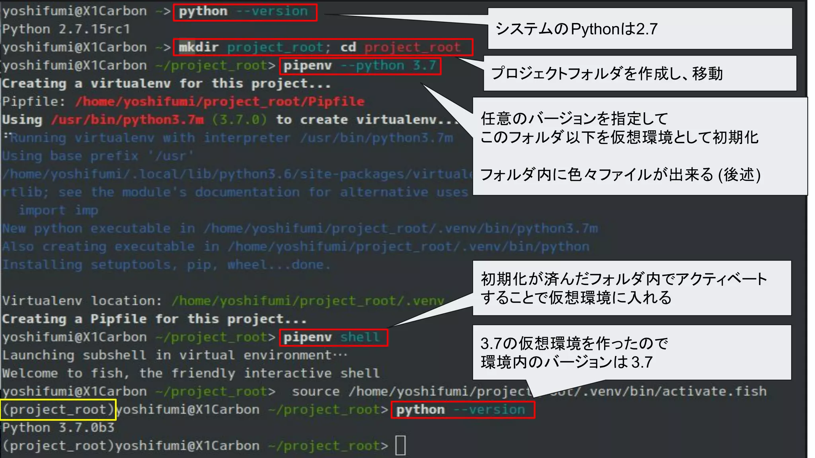Click the red path '/usr/bin/python3.7m' in the Using line
Viewport: 815px width, 458px height.
[x=127, y=120]
